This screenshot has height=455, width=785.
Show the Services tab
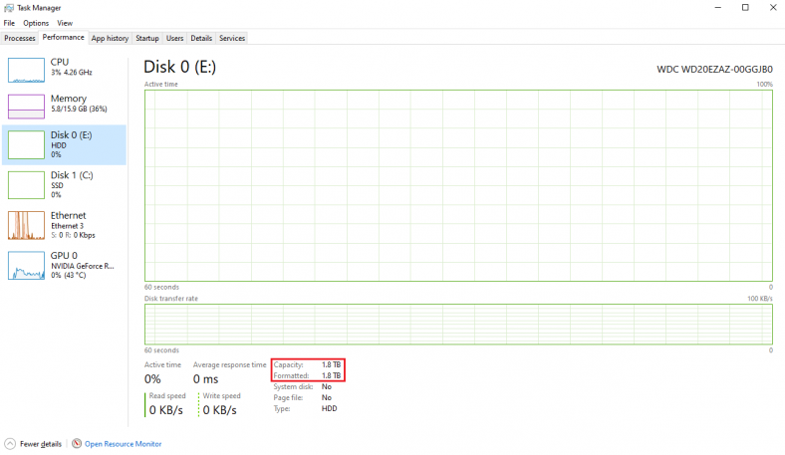(232, 38)
